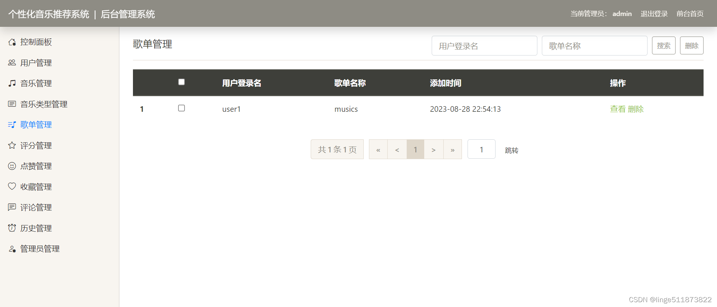The image size is (717, 307).
Task: Jump to first page with « button
Action: pos(378,149)
